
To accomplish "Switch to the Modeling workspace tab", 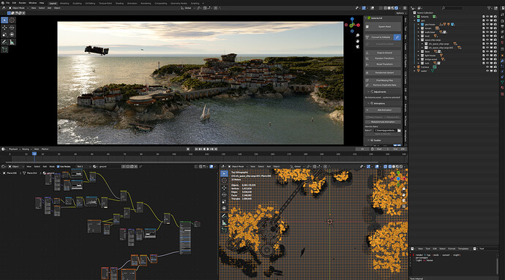I will coord(64,3).
